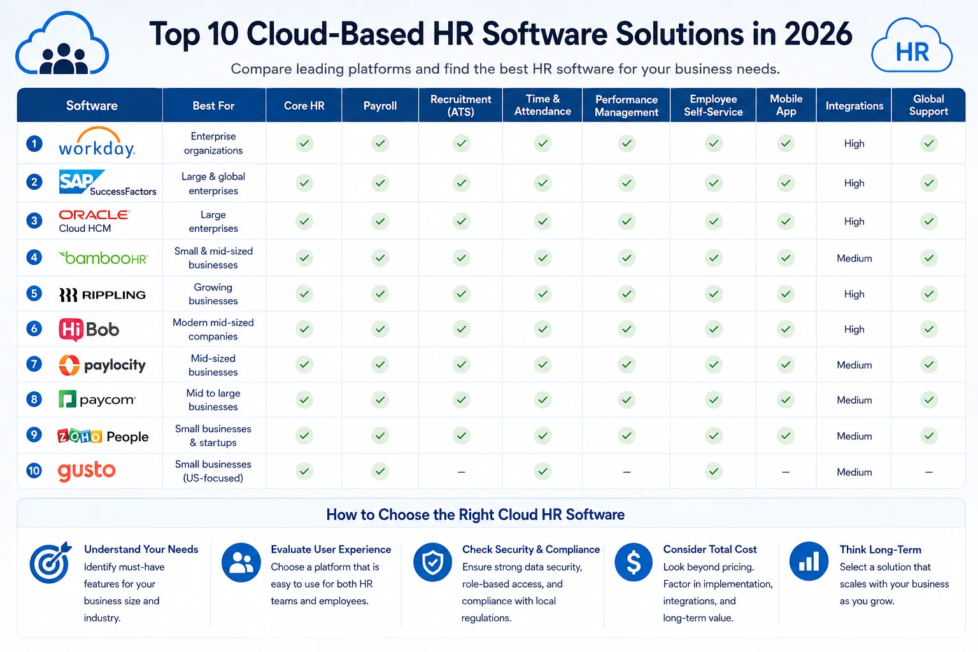This screenshot has width=978, height=652.
Task: Click 'Small businesses & startups' text
Action: (213, 436)
